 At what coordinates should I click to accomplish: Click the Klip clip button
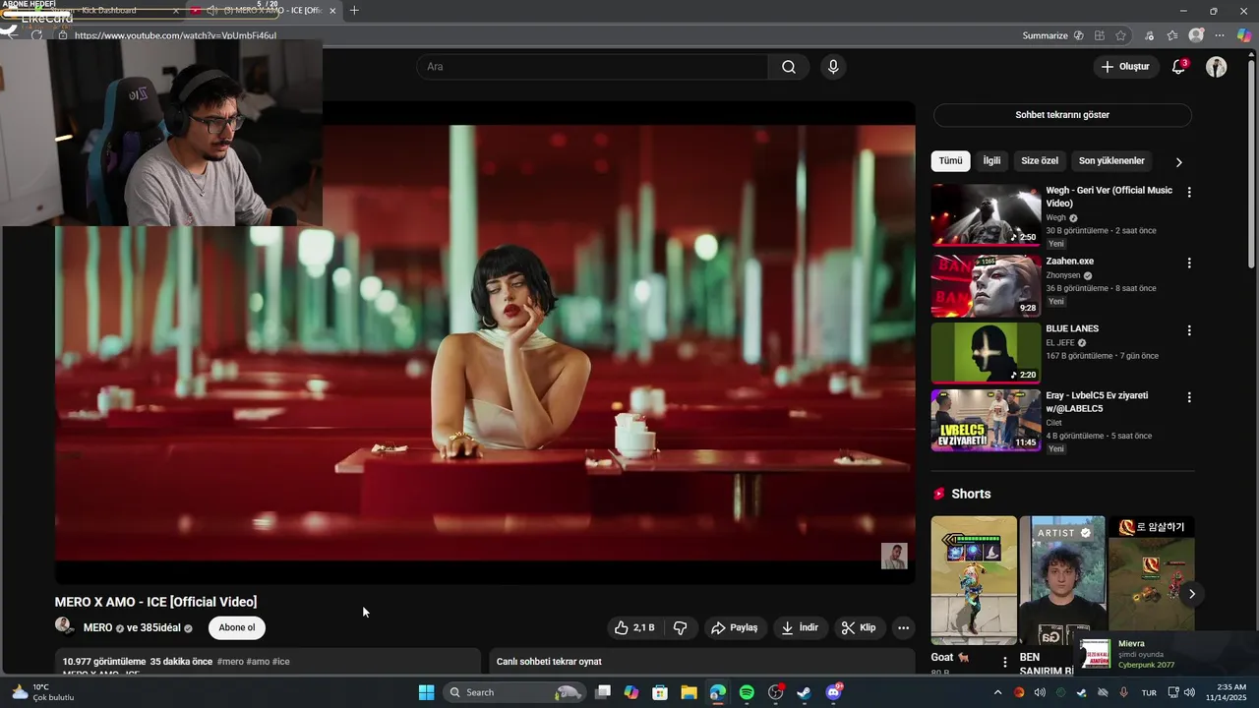[x=858, y=627]
